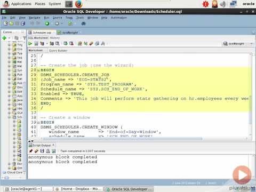
Task: Click the Script Output print icon
Action: (48, 151)
